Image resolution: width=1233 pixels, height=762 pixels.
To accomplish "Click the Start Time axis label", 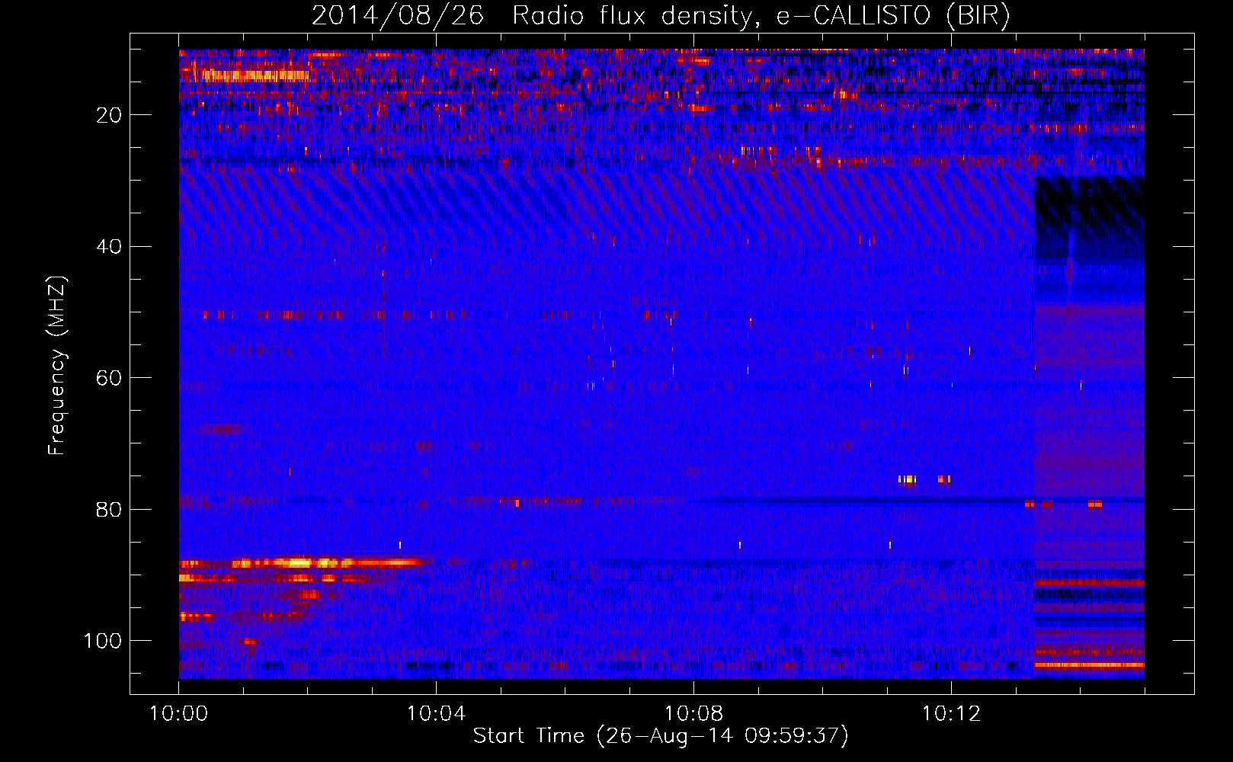I will click(x=661, y=736).
